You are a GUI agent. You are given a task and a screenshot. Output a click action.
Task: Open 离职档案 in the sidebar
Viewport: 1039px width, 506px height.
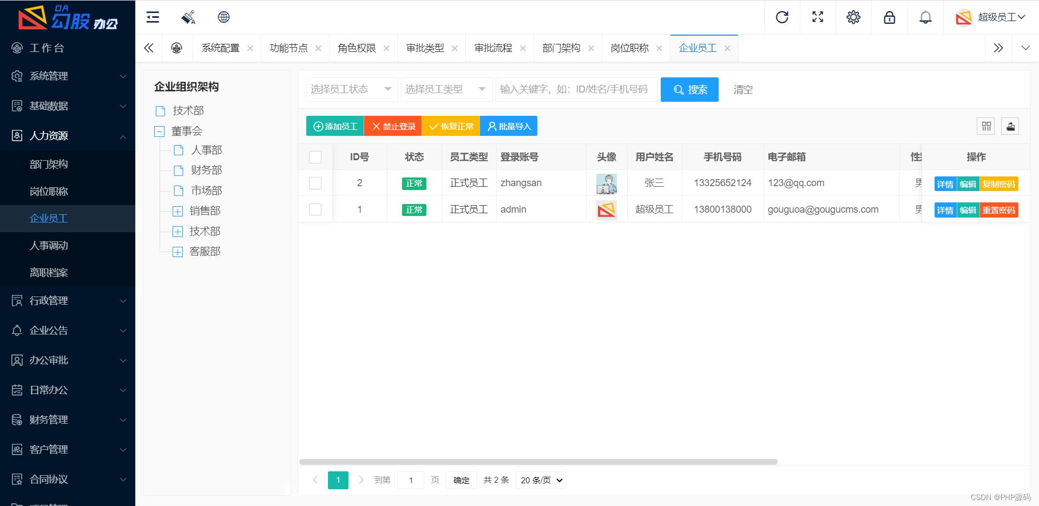[x=68, y=273]
